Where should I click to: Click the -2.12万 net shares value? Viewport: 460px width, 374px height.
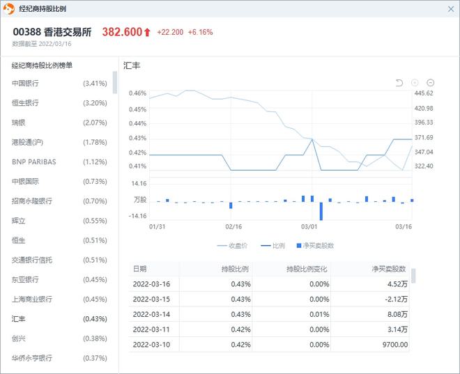tap(397, 299)
